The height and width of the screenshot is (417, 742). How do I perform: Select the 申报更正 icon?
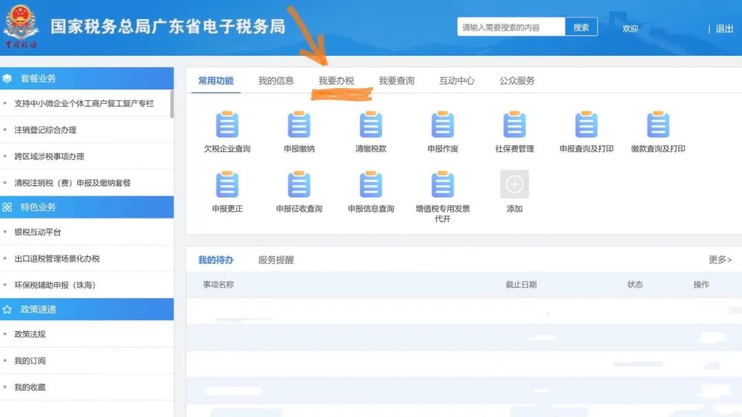227,185
